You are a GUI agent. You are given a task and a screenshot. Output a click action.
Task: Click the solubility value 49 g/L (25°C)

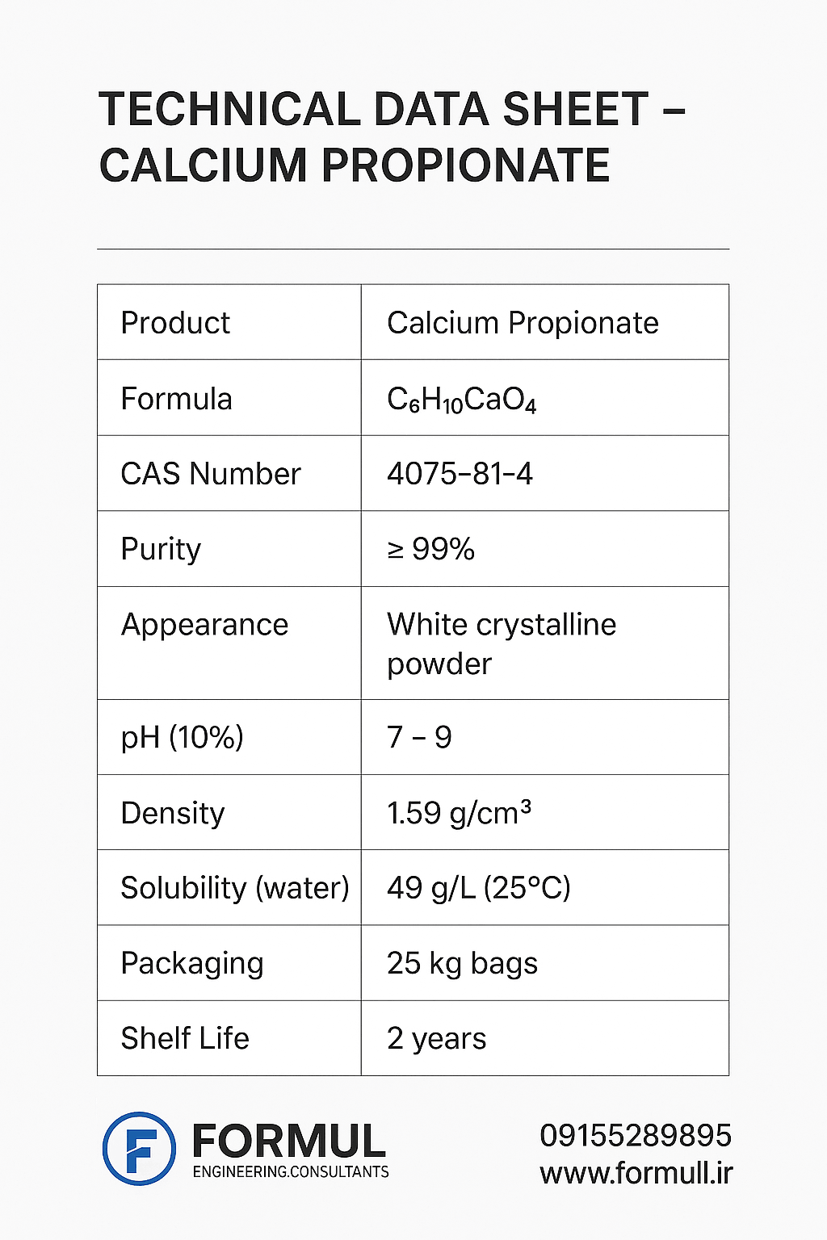[478, 888]
